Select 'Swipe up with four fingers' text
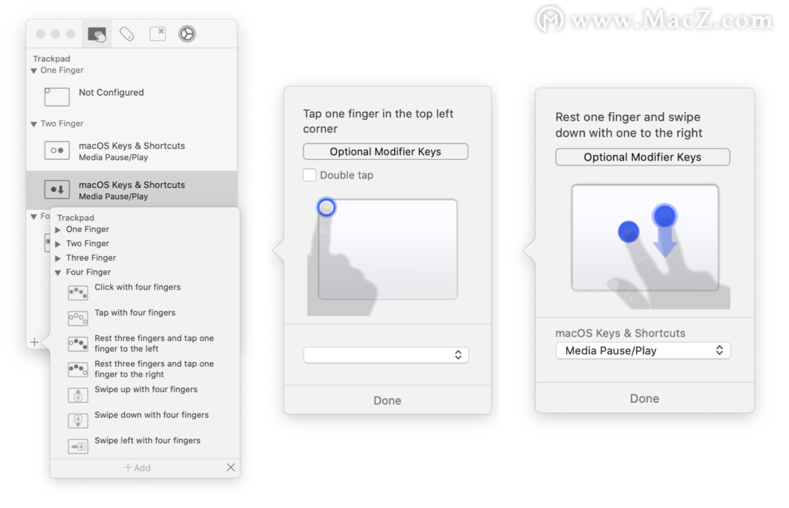This screenshot has width=789, height=508. click(146, 389)
